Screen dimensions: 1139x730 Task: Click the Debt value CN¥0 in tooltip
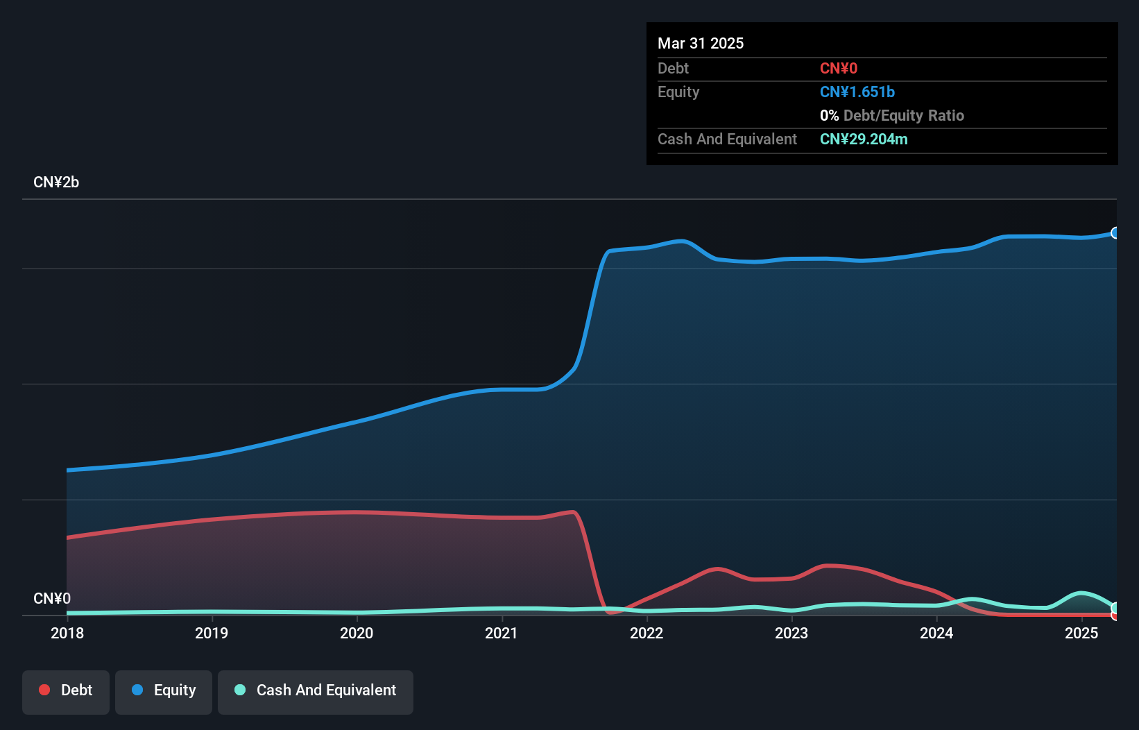(x=839, y=68)
